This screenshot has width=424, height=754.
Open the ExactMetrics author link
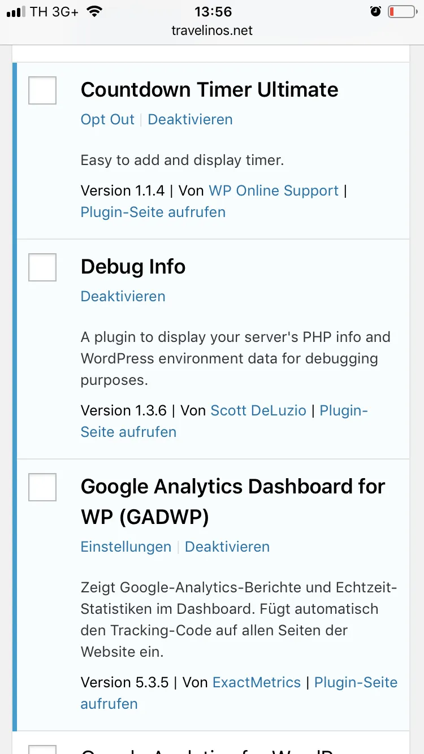click(x=257, y=682)
